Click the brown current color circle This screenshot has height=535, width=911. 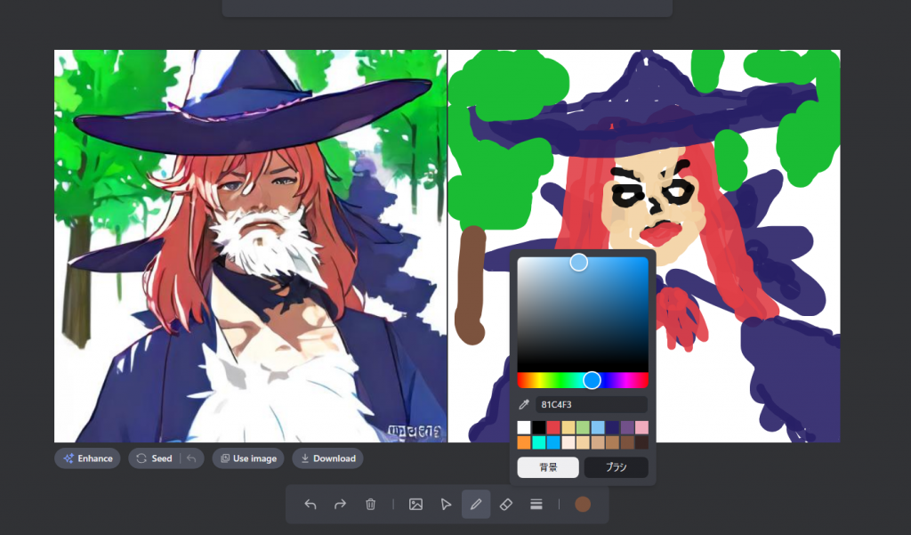[x=583, y=504]
